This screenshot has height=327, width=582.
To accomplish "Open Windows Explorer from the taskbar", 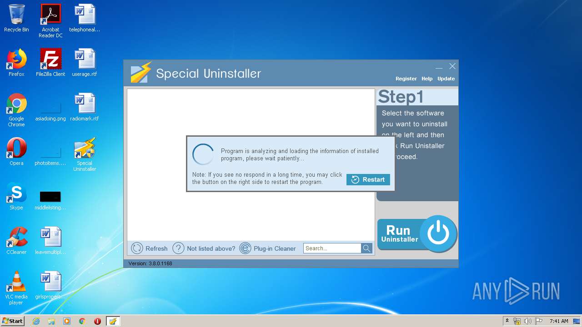I will point(51,321).
